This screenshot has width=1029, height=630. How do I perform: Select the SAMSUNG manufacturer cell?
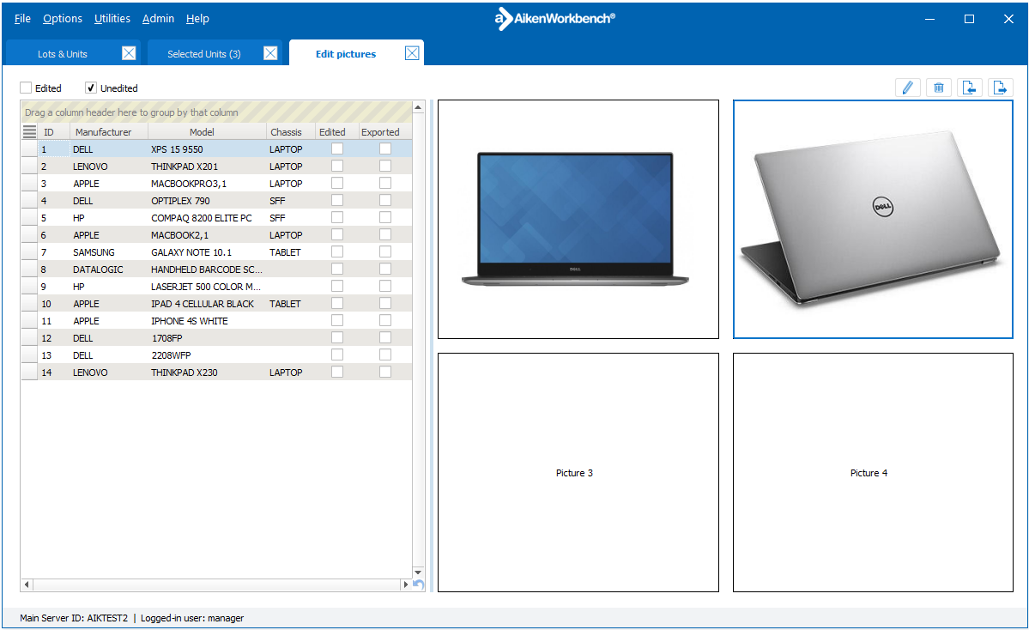click(109, 252)
